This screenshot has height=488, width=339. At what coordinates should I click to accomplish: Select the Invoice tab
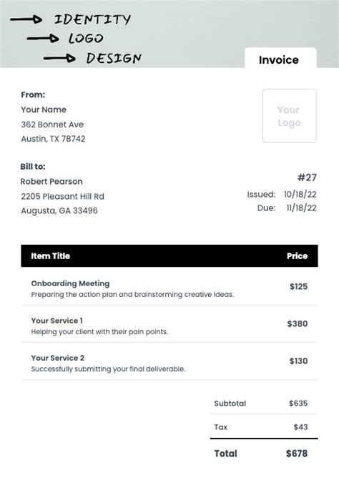[x=280, y=58]
